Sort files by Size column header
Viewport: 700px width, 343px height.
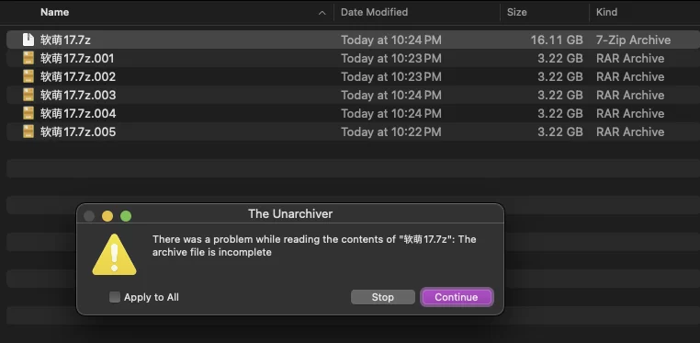(x=516, y=12)
